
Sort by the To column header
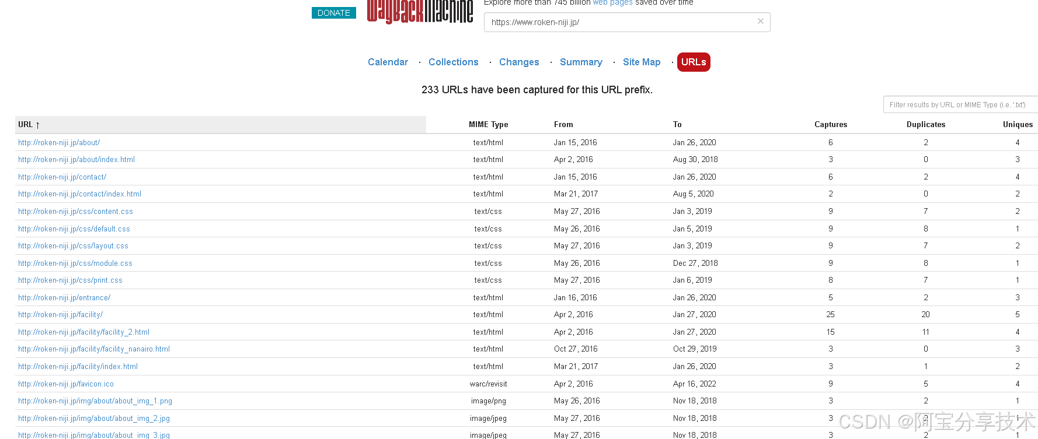[x=677, y=124]
